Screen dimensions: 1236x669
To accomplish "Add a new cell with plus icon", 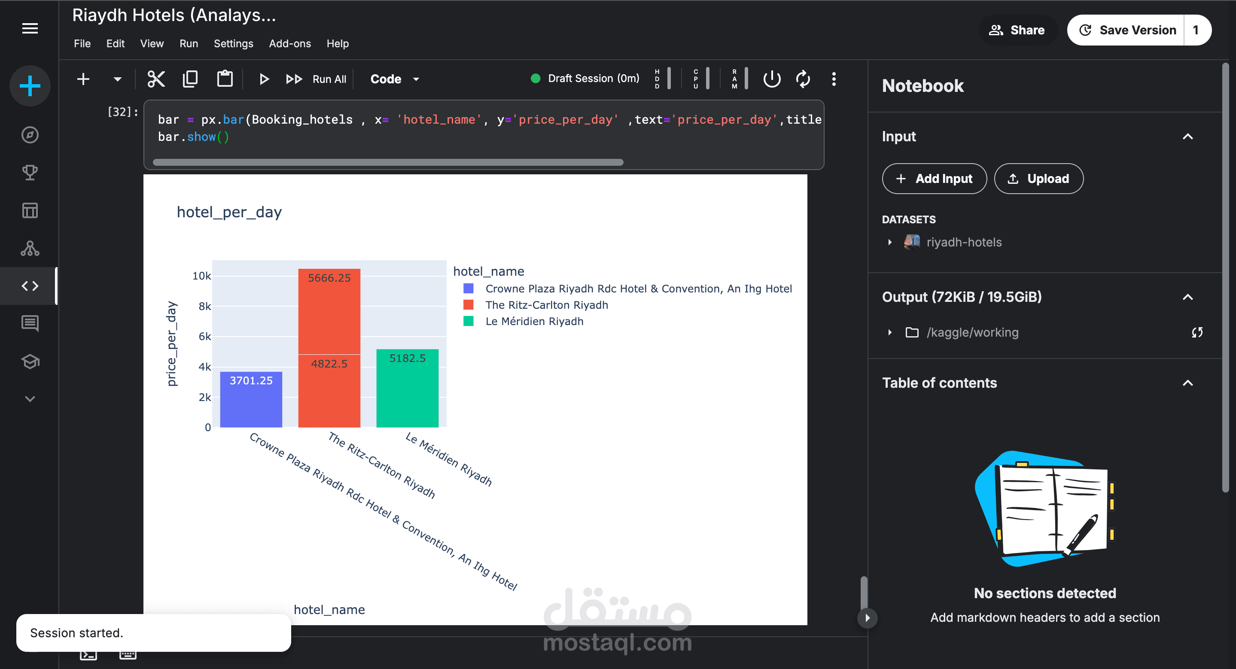I will pyautogui.click(x=83, y=79).
